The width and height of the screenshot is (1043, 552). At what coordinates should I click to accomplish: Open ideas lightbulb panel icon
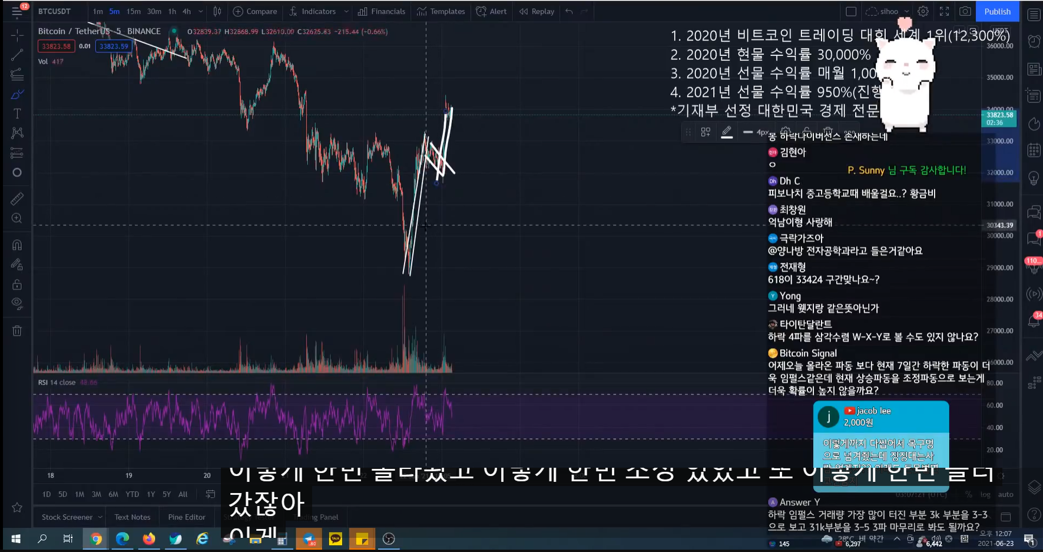(x=1034, y=179)
